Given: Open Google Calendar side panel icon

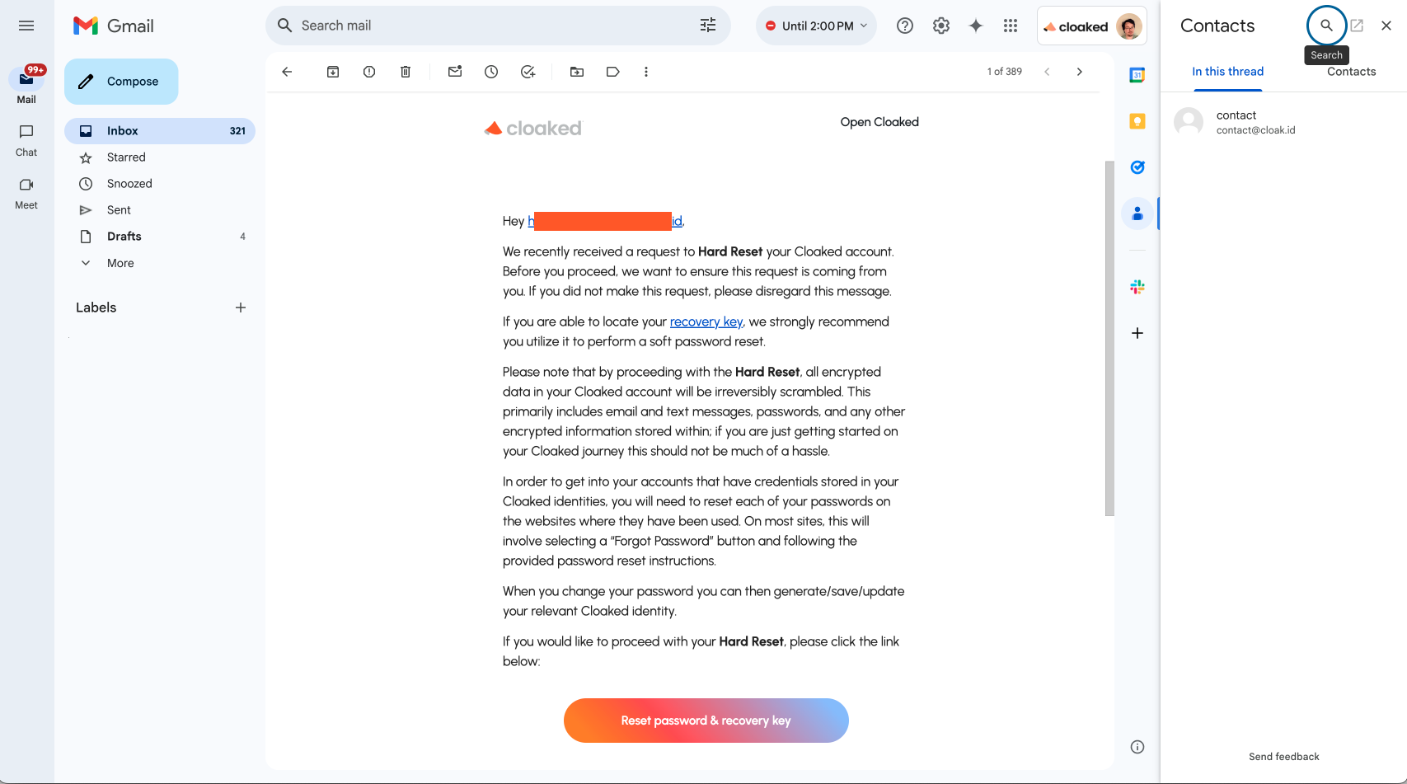Looking at the screenshot, I should [x=1137, y=75].
